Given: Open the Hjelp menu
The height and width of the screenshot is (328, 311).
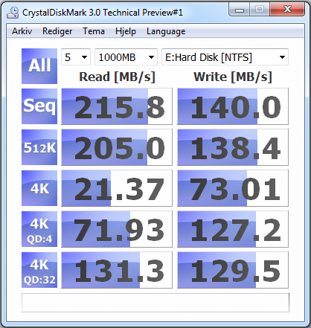Looking at the screenshot, I should pyautogui.click(x=126, y=31).
